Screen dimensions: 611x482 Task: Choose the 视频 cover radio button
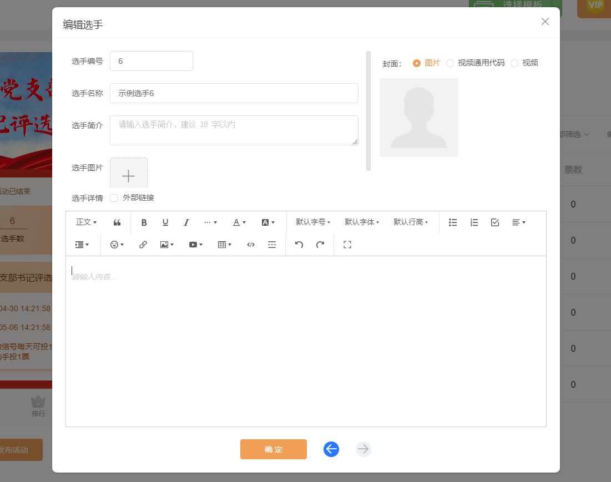[x=514, y=63]
